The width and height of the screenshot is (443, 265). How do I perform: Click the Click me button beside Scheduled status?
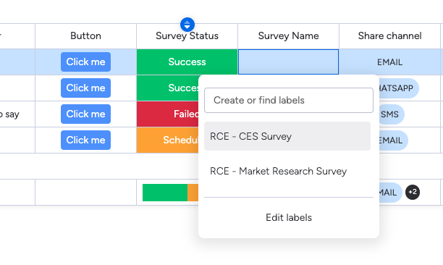click(85, 140)
